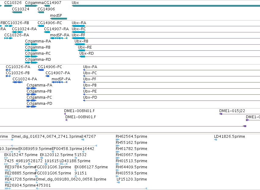Click the RE41728.5prime EST glyph
Screen dimensions: 260x190
(8, 183)
